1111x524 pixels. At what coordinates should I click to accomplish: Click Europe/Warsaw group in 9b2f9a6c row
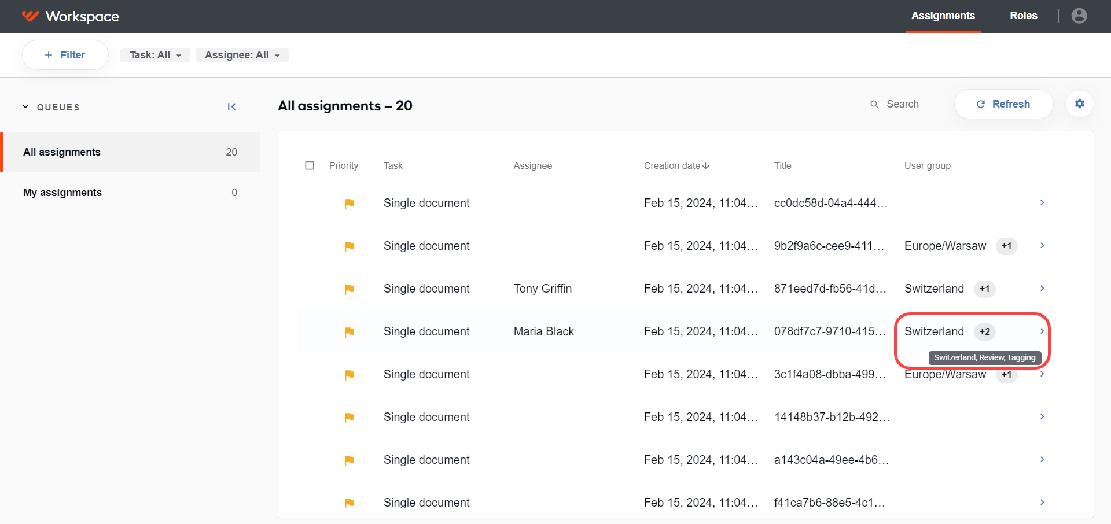(x=946, y=246)
